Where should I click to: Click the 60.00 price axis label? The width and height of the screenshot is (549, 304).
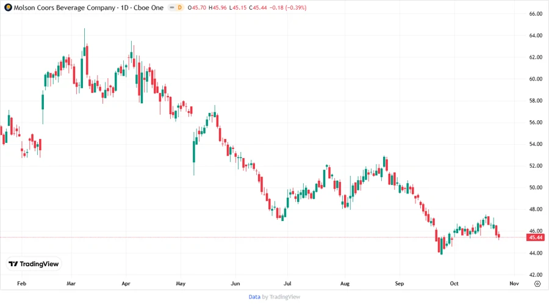[x=536, y=79]
